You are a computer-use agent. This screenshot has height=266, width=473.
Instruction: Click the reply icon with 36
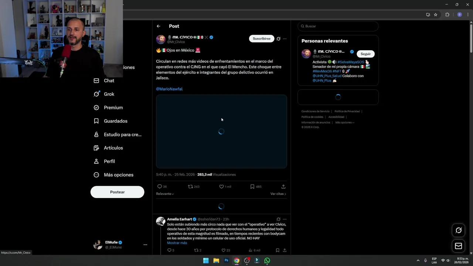pos(160,187)
